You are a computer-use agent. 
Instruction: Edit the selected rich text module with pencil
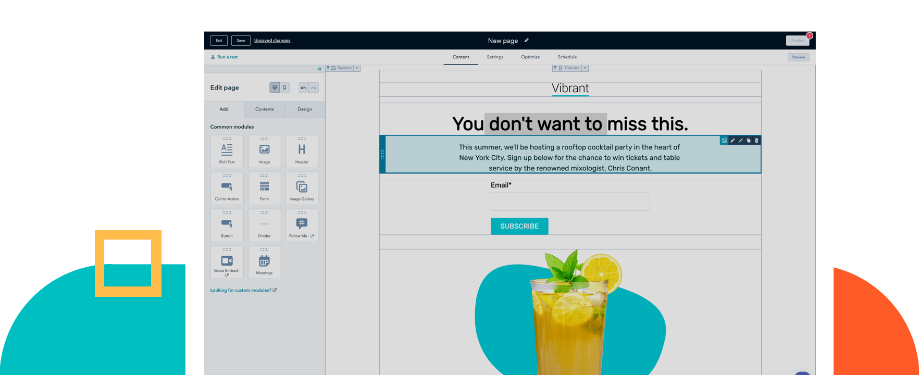click(x=732, y=141)
